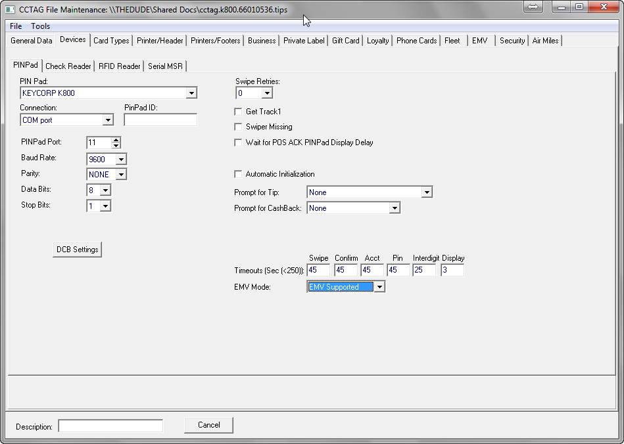The width and height of the screenshot is (624, 444).
Task: Click the DCB Settings button
Action: [x=77, y=250]
